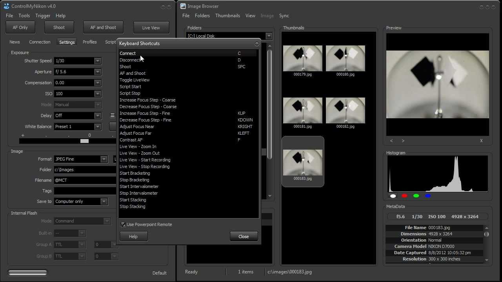Open Trigger menu
The image size is (502, 282).
click(43, 16)
